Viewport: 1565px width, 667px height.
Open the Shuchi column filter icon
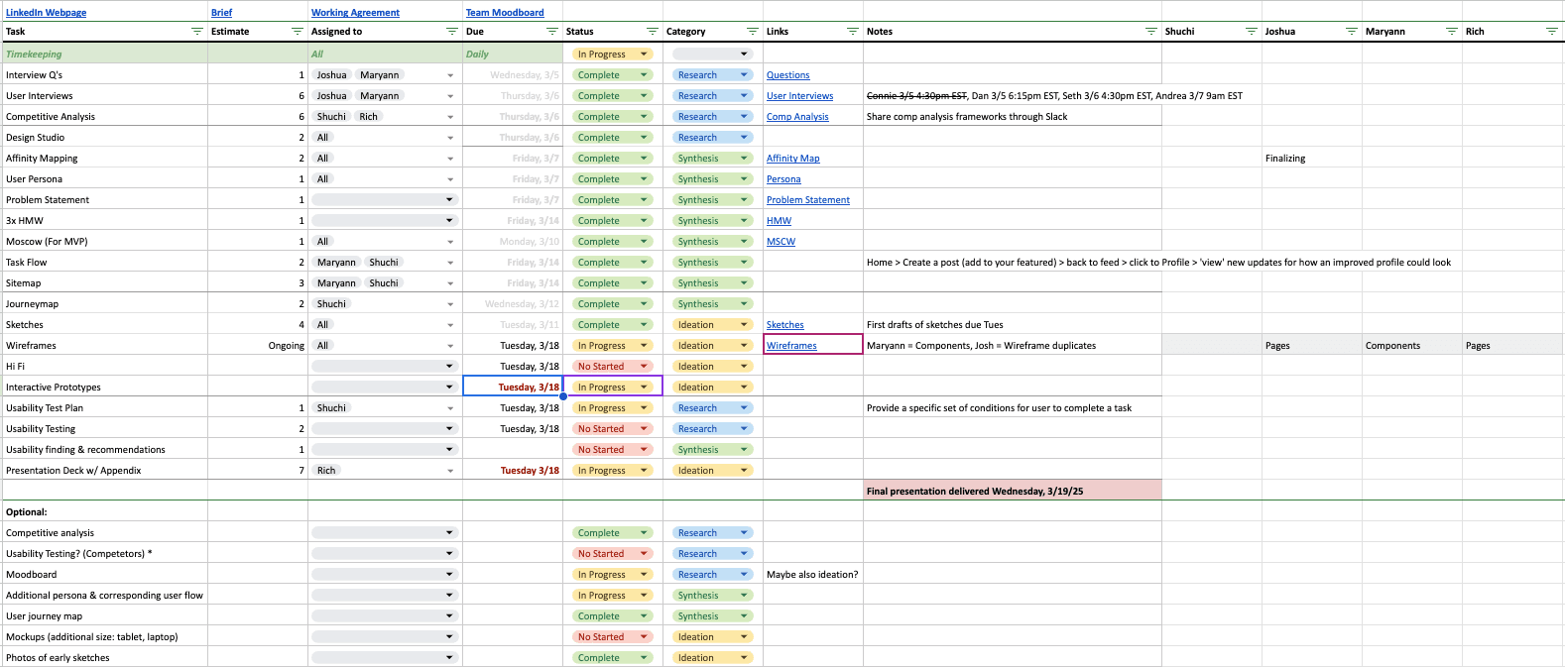(1251, 32)
